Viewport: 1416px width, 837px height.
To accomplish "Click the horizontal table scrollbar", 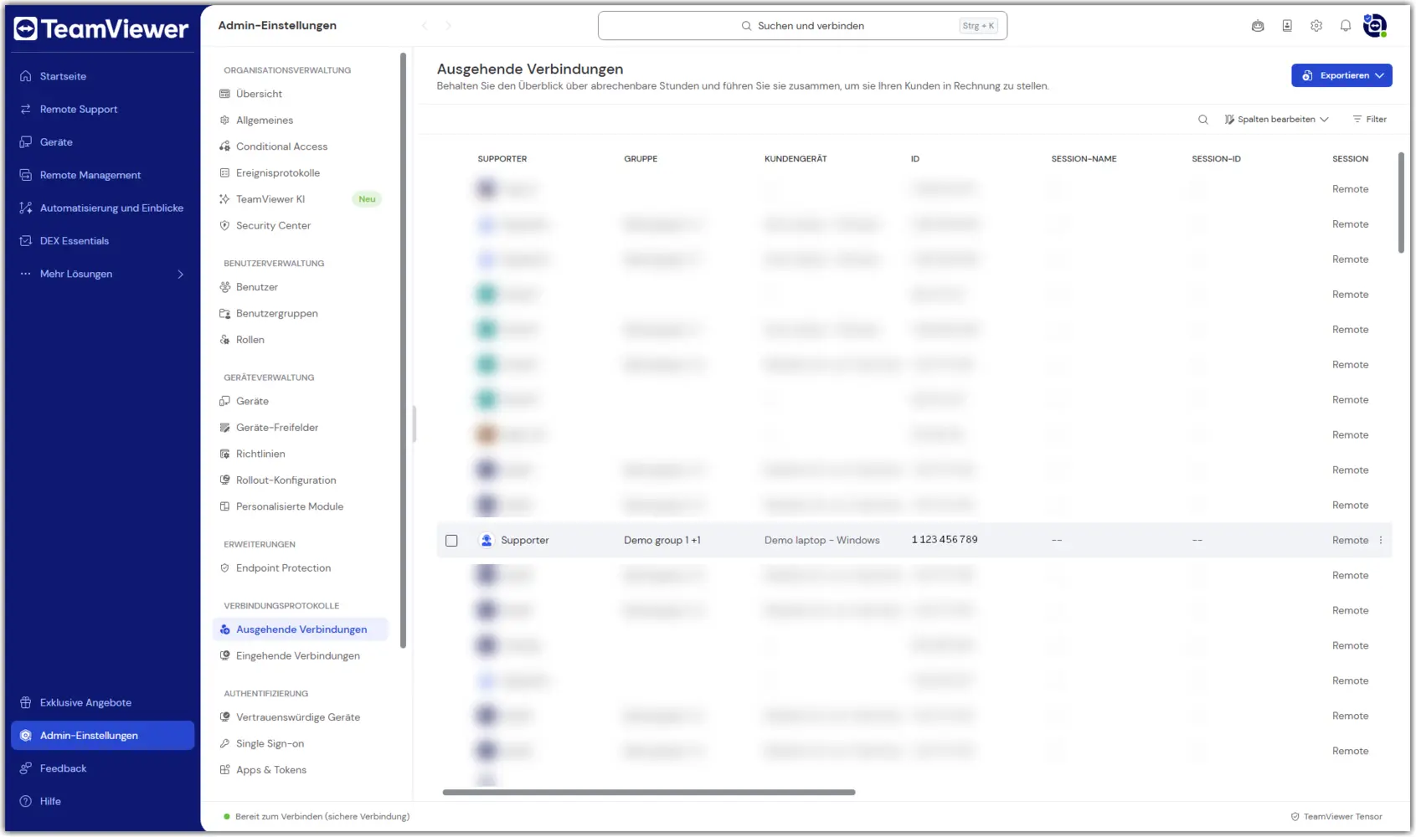I will (649, 793).
